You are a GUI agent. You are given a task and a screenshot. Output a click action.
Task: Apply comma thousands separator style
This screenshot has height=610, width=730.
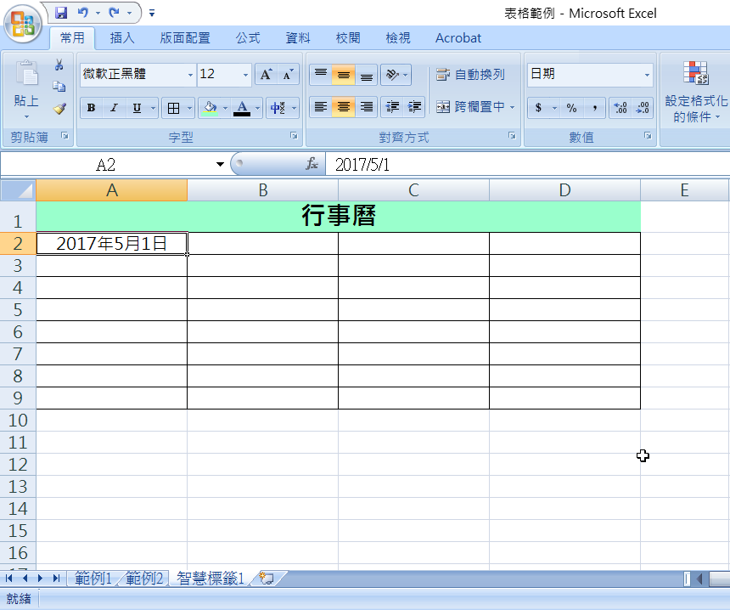click(595, 108)
